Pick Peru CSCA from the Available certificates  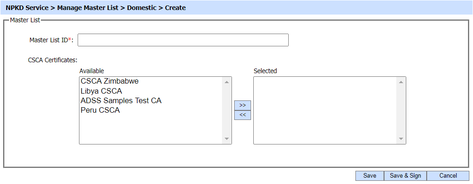(100, 110)
